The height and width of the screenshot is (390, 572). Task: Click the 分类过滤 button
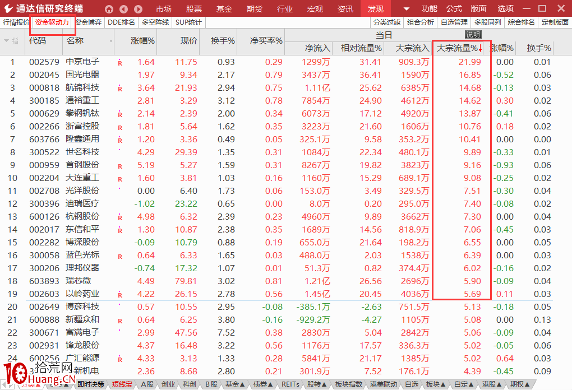coord(387,22)
